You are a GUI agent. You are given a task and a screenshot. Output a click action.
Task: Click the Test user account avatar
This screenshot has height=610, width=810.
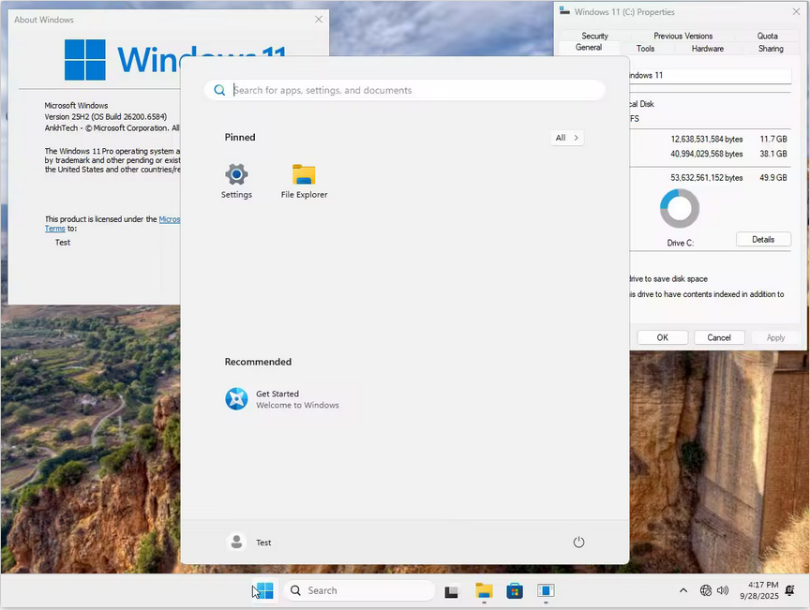click(x=236, y=542)
